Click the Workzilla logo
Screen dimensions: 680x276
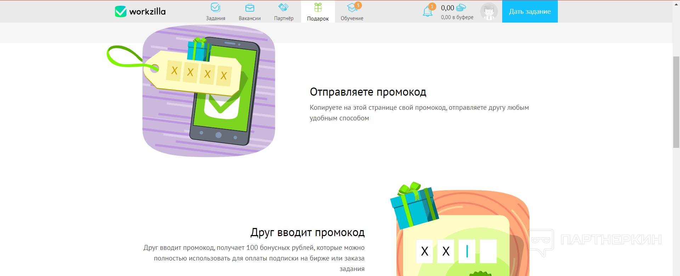[x=140, y=12]
